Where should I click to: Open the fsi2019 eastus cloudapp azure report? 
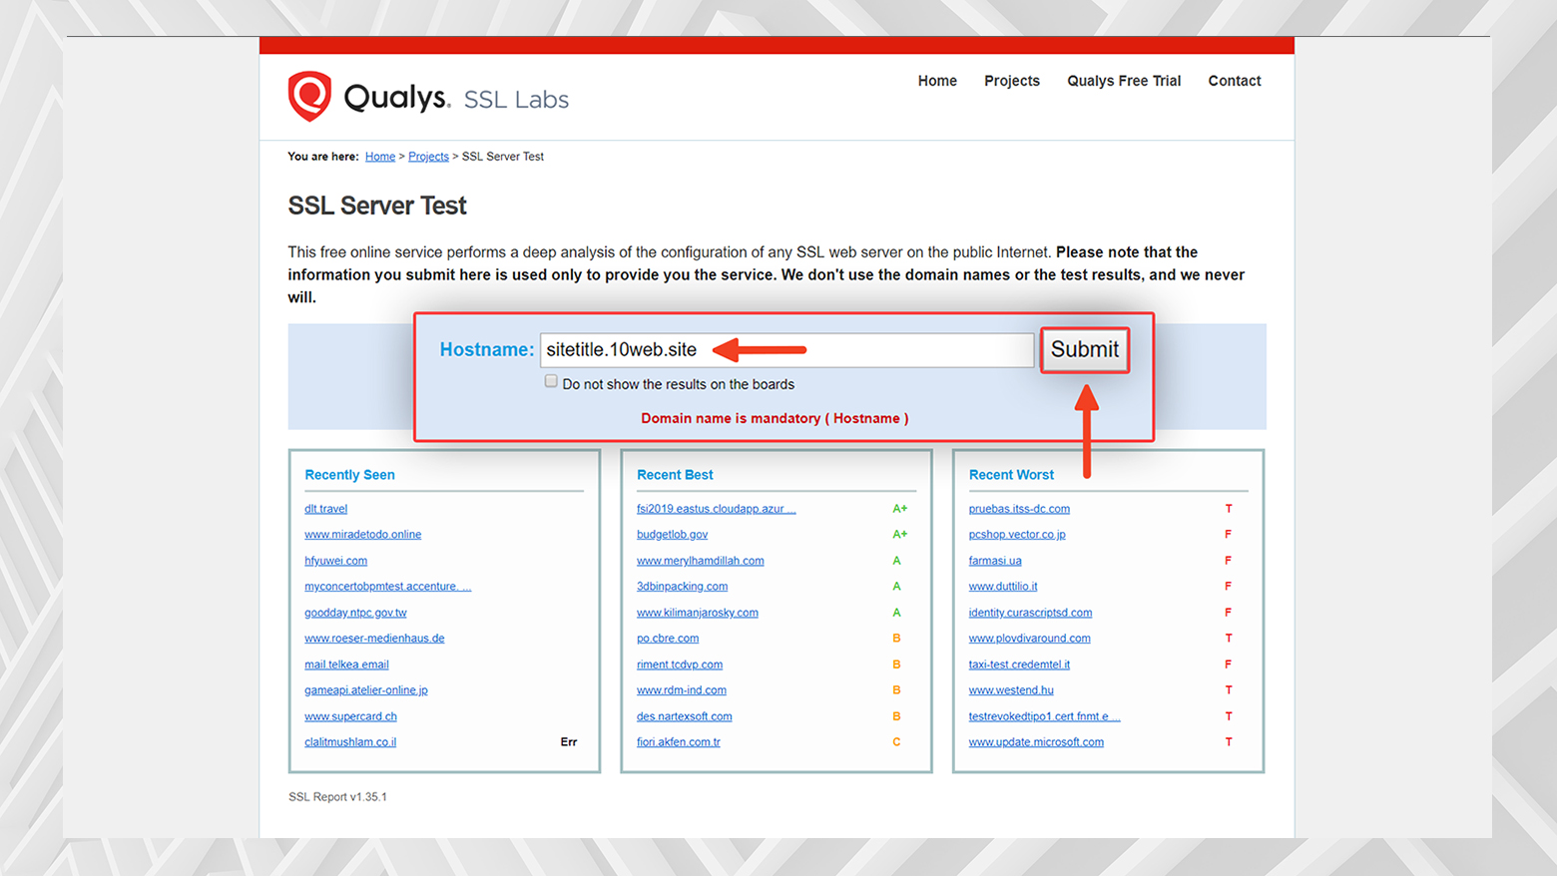tap(716, 508)
